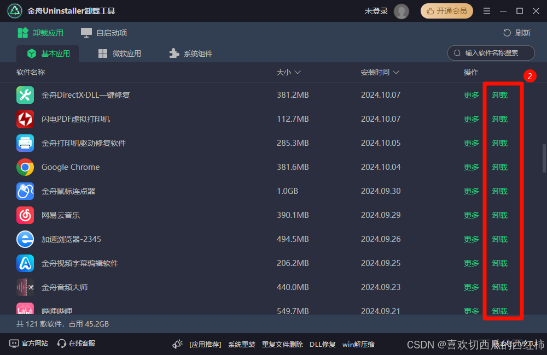
Task: Open the hamburger menu icon
Action: [x=487, y=11]
